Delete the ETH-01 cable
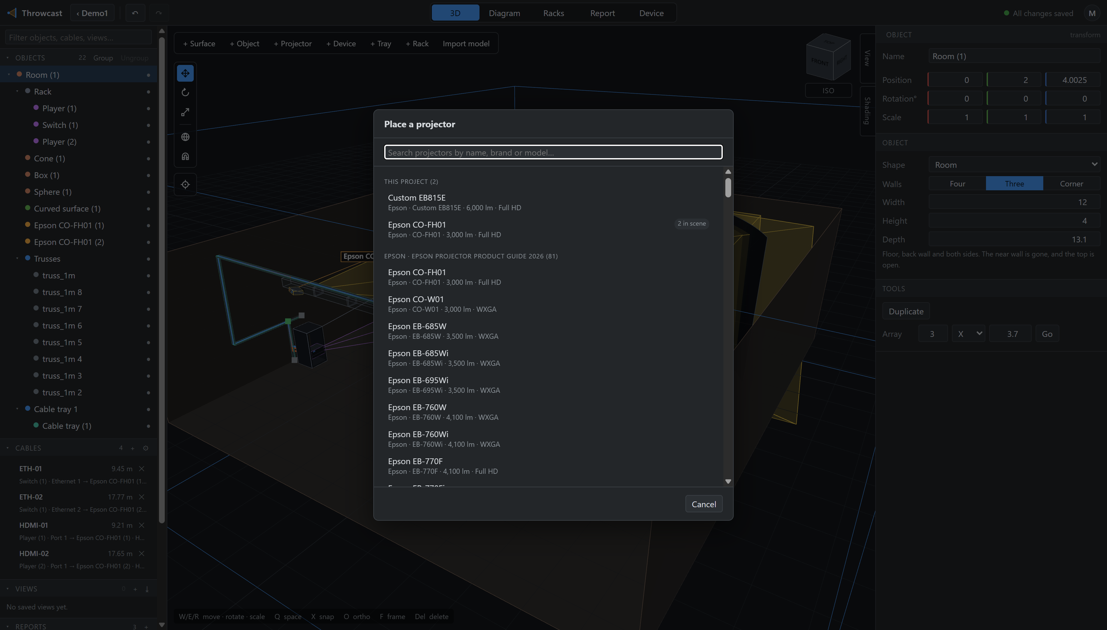The image size is (1107, 630). tap(142, 469)
